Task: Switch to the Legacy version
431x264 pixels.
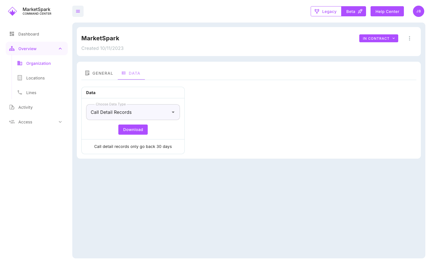Action: click(x=326, y=12)
